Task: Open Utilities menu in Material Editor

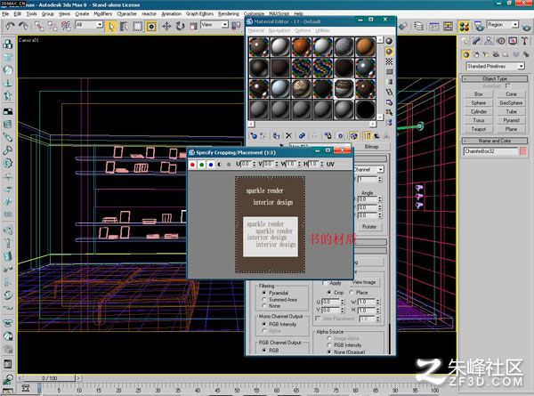Action: (322, 30)
